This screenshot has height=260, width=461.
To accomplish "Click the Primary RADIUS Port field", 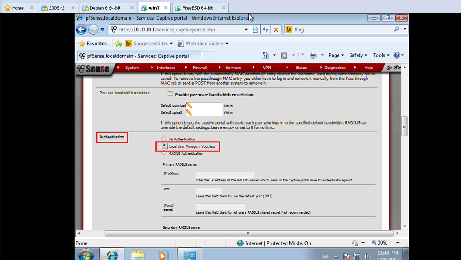I will tap(209, 190).
